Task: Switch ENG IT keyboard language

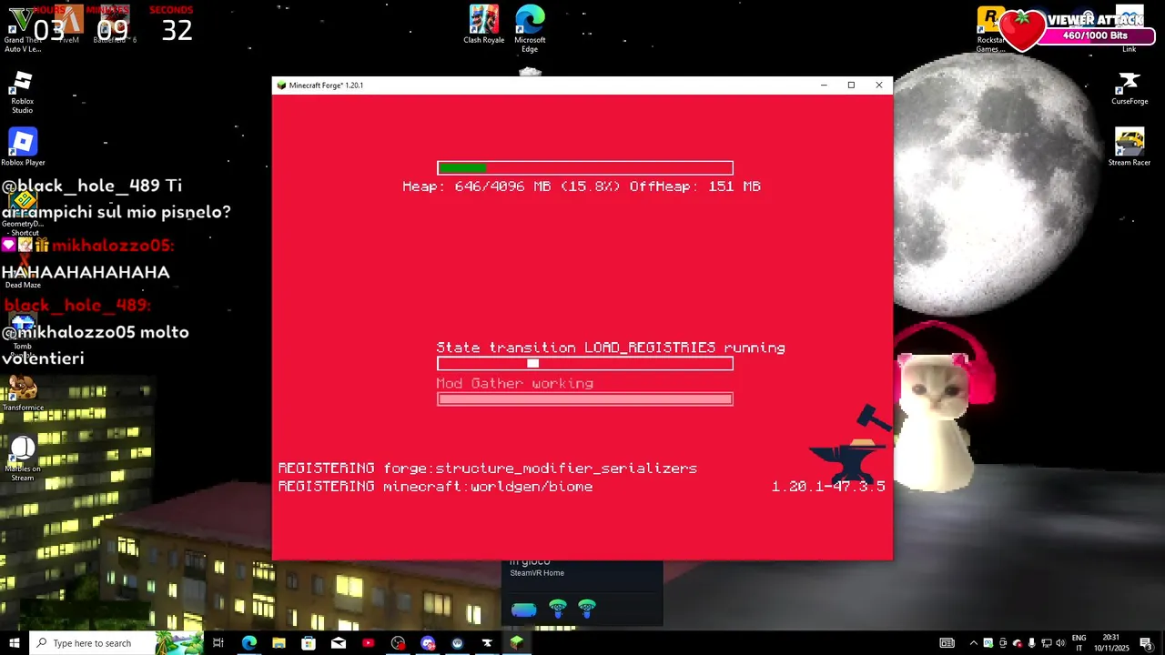Action: [x=1079, y=643]
